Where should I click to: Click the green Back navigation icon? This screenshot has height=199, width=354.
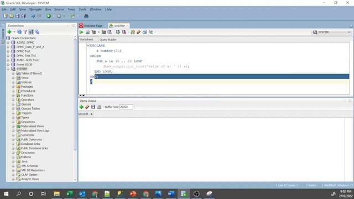48,16
